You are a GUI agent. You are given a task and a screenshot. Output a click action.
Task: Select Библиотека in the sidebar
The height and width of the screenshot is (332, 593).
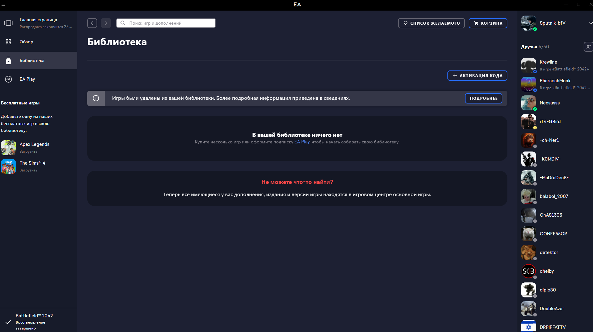point(38,60)
